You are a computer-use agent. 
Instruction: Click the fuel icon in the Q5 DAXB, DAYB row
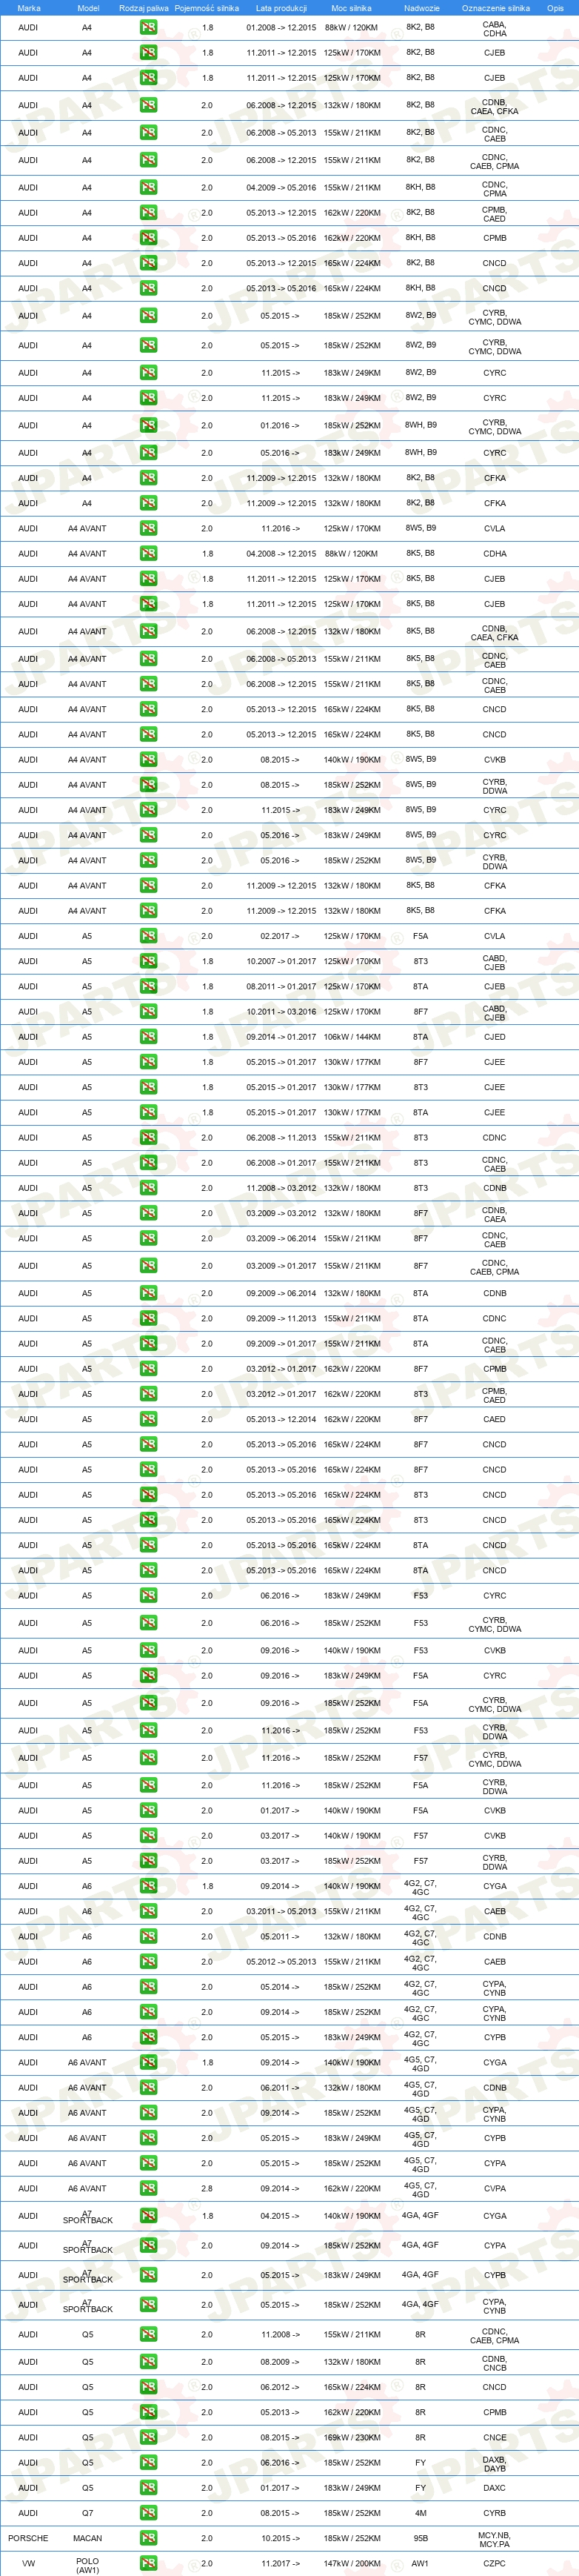pyautogui.click(x=148, y=2463)
